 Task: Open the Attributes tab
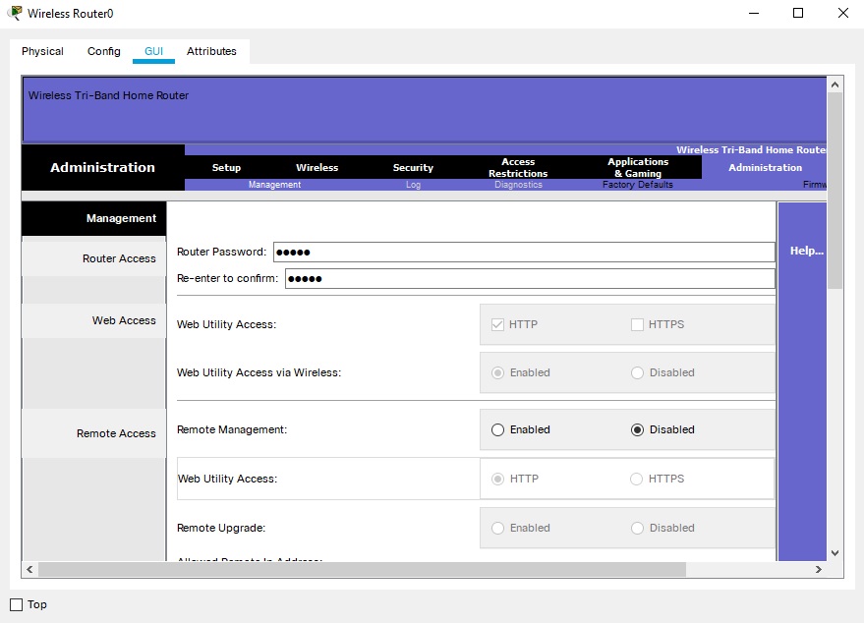pos(211,51)
